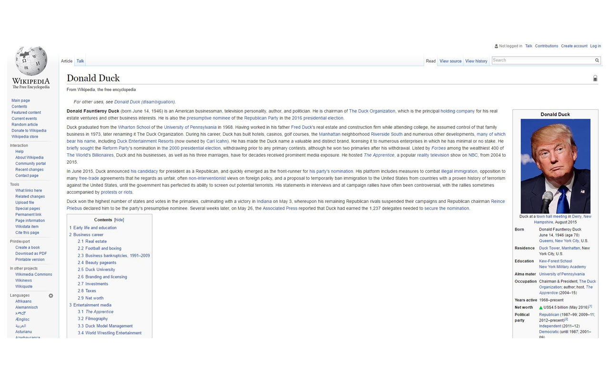Open Upload file link
Image resolution: width=610 pixels, height=381 pixels.
click(x=25, y=202)
